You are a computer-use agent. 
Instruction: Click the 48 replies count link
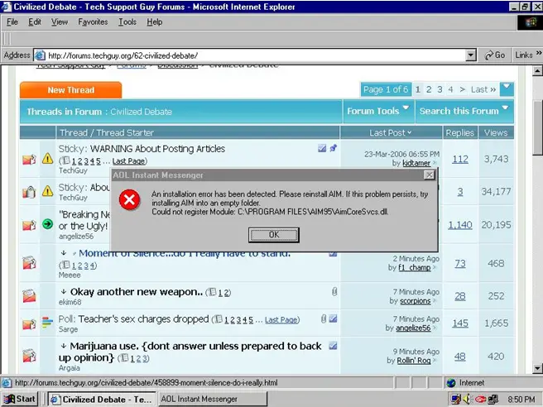[x=460, y=357]
